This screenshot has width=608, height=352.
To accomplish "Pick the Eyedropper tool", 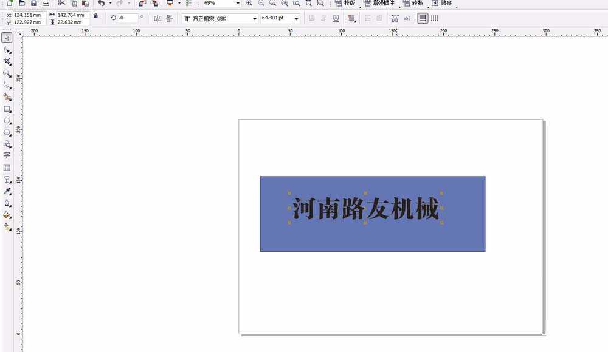I will click(x=7, y=192).
